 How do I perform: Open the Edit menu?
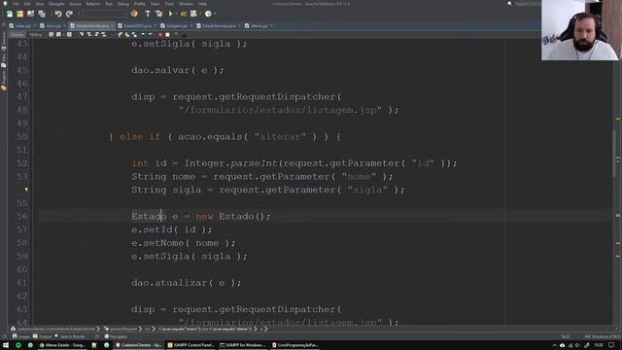tap(27, 4)
